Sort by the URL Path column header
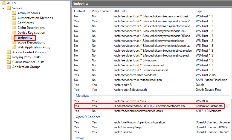Viewport: 232px width, 140px height. [120, 11]
